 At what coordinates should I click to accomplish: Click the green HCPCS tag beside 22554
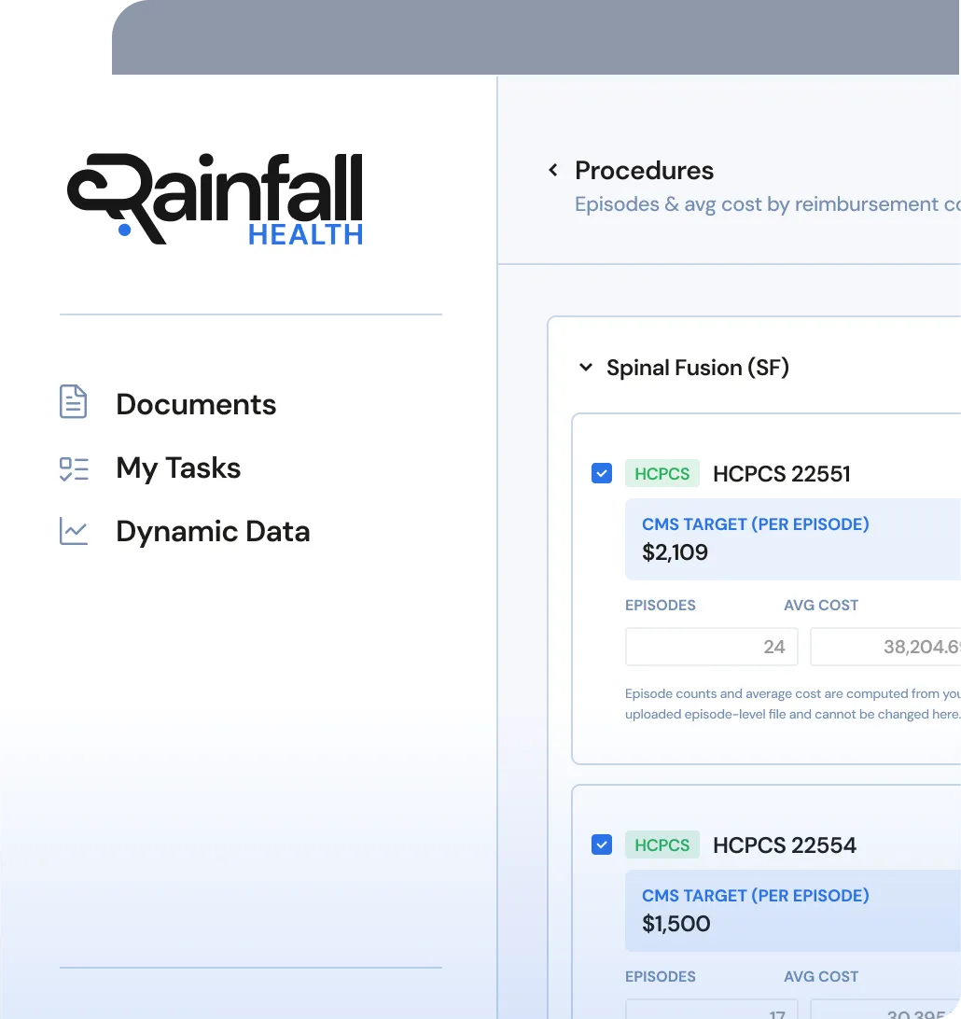pos(662,845)
